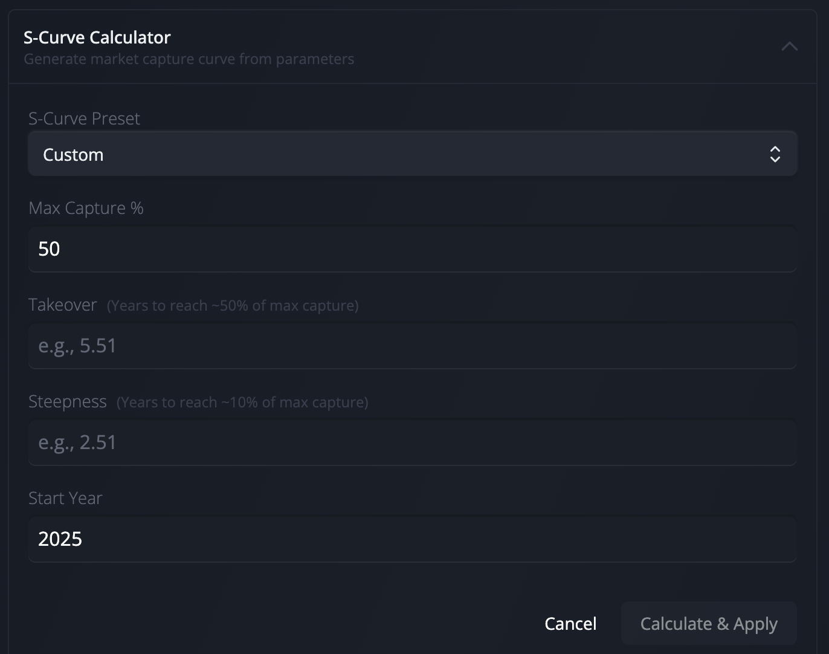Image resolution: width=829 pixels, height=654 pixels.
Task: Click the 'Years to reach ~10%' hint
Action: [242, 403]
